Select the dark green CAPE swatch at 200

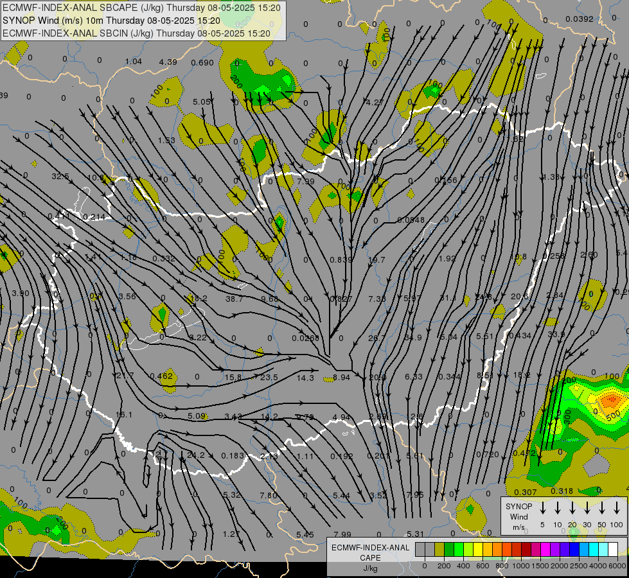tap(449, 550)
